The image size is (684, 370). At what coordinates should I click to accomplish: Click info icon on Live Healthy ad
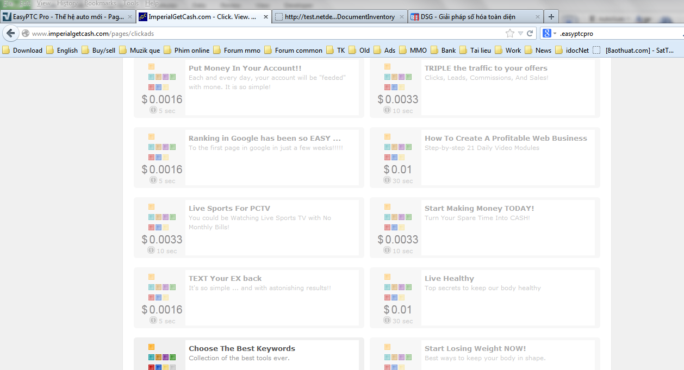[387, 320]
